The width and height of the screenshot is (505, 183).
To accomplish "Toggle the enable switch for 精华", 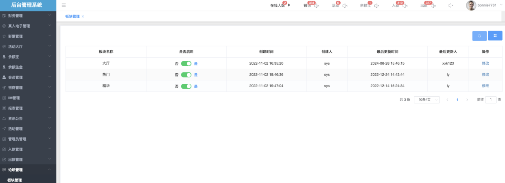I will (x=186, y=86).
